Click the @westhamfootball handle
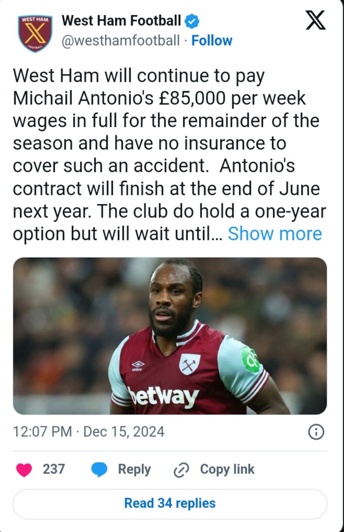This screenshot has height=532, width=344. (120, 40)
